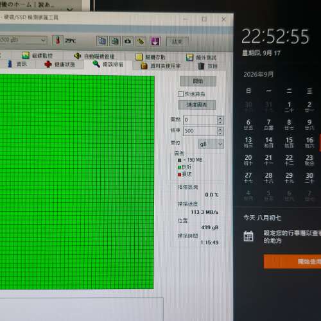The width and height of the screenshot is (321, 321).
Task: Increase the 開始 start value spinner
Action: [x=220, y=118]
